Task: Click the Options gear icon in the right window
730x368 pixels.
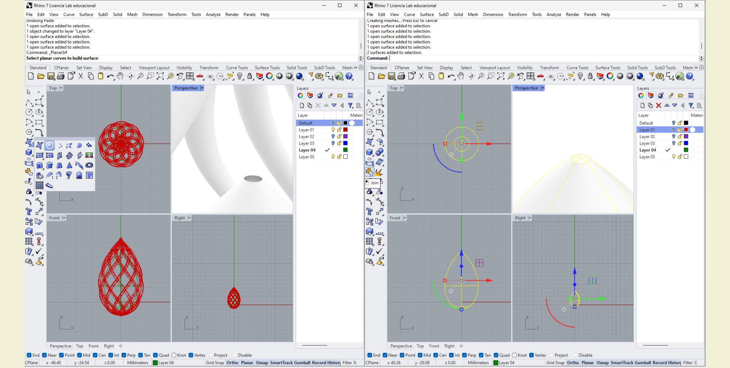Action: tap(660, 76)
